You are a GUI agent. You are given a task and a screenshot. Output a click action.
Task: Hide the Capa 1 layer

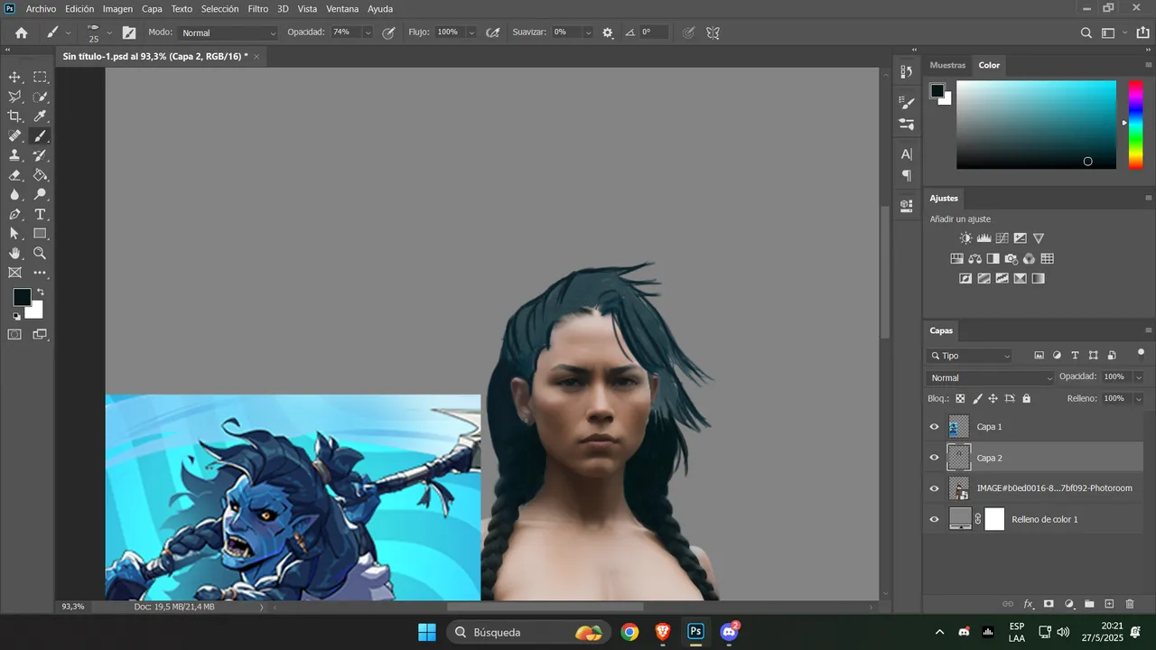click(935, 427)
